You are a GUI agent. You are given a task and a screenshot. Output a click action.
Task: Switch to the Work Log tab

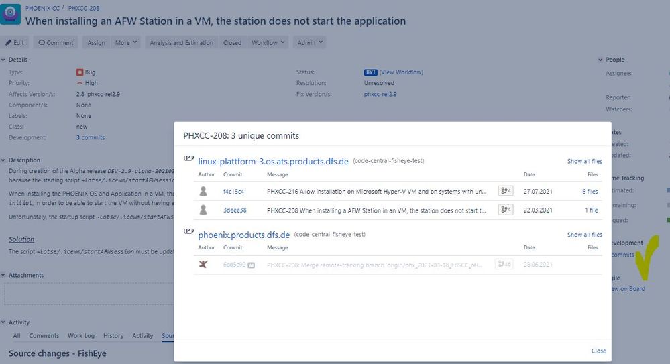pyautogui.click(x=81, y=336)
